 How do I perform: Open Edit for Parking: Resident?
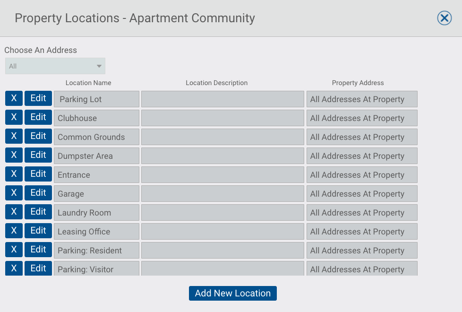pyautogui.click(x=38, y=249)
